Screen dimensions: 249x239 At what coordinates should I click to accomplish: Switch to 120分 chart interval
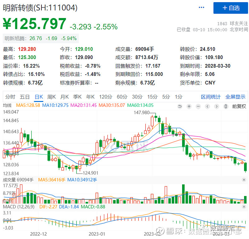106,97
